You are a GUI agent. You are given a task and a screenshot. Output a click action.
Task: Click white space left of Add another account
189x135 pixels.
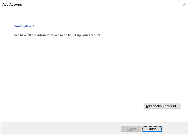pos(111,106)
